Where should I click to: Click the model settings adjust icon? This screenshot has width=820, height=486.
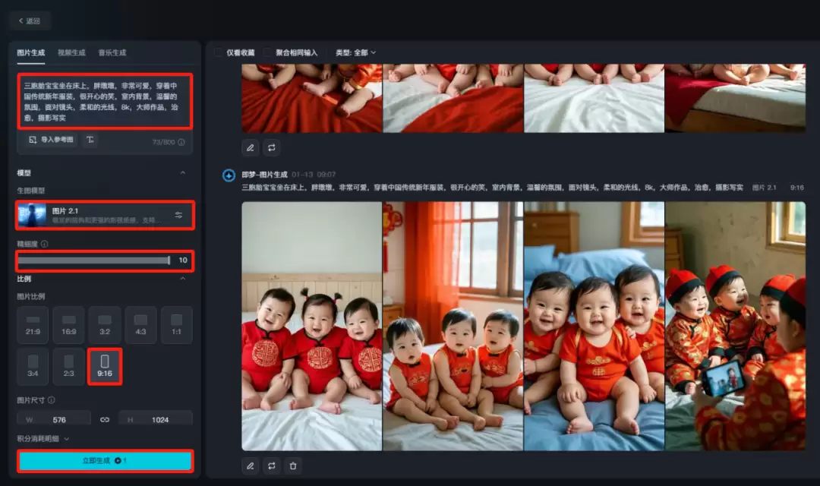click(178, 215)
